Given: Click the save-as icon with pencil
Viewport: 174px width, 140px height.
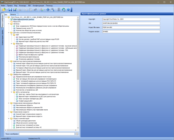Looking at the screenshot, I should tap(15, 10).
